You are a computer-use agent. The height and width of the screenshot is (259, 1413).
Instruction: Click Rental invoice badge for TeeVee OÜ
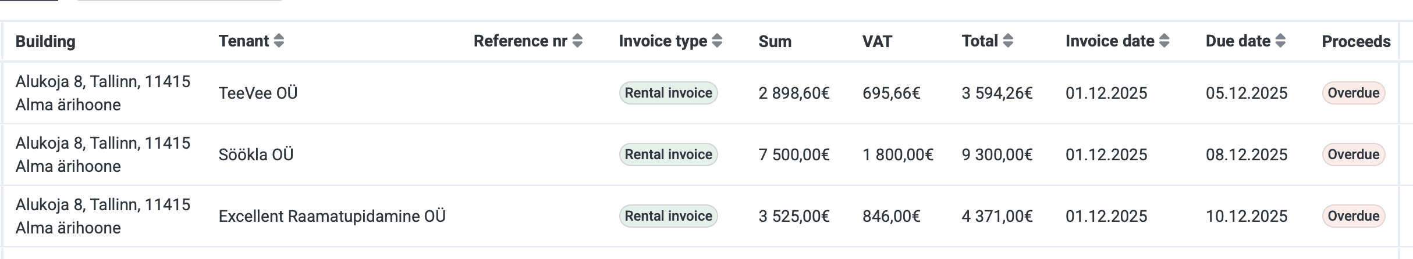(x=668, y=93)
